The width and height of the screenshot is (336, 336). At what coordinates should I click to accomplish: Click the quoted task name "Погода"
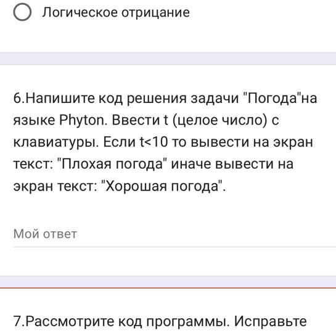pos(272,98)
